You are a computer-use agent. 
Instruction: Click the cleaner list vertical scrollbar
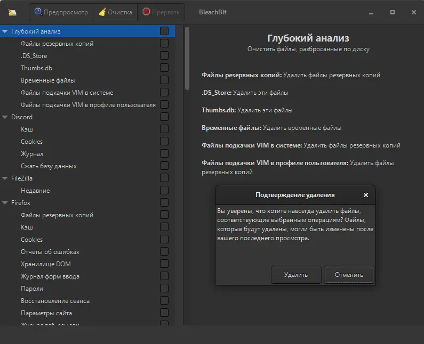click(x=187, y=59)
